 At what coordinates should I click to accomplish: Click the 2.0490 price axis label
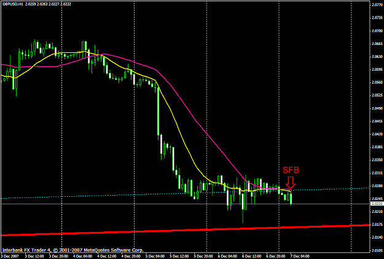click(x=377, y=108)
